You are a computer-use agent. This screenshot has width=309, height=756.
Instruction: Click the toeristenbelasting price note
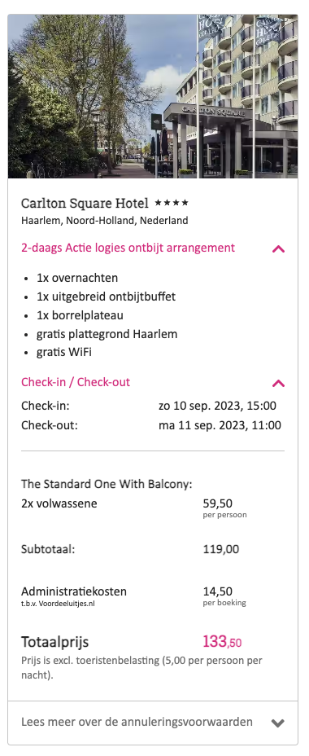tap(141, 668)
